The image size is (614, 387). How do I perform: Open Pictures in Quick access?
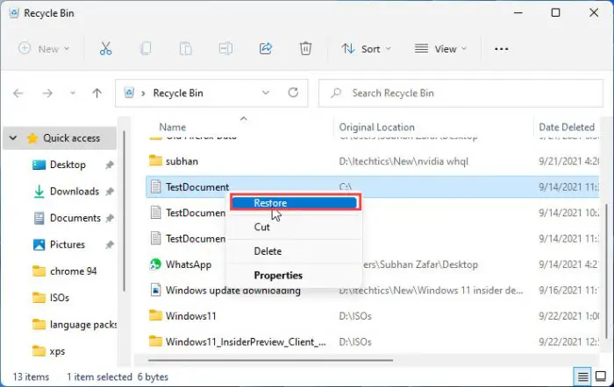click(x=68, y=244)
